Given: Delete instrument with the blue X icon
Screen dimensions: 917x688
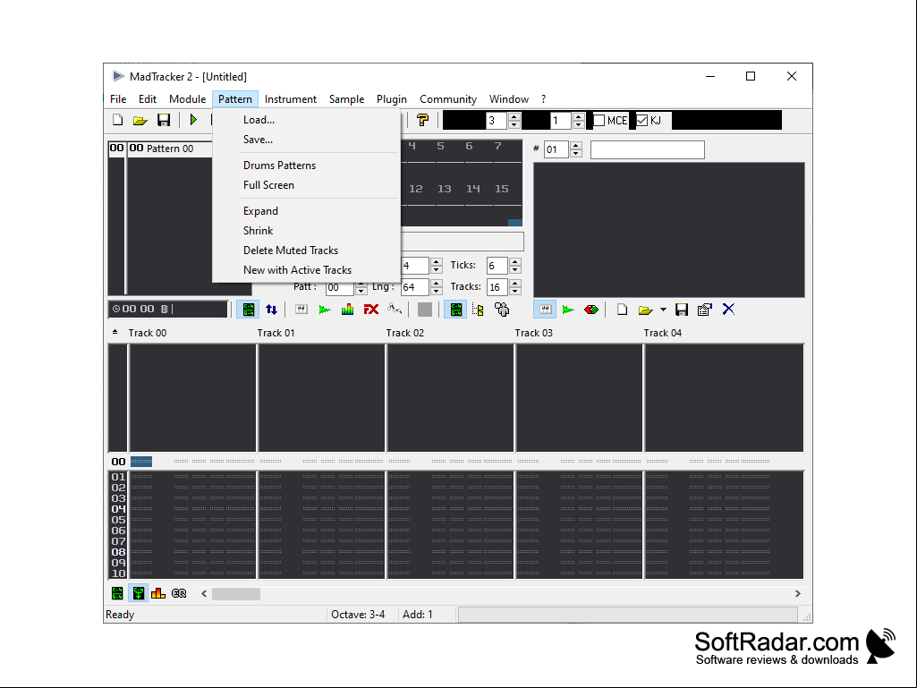Looking at the screenshot, I should pos(728,310).
